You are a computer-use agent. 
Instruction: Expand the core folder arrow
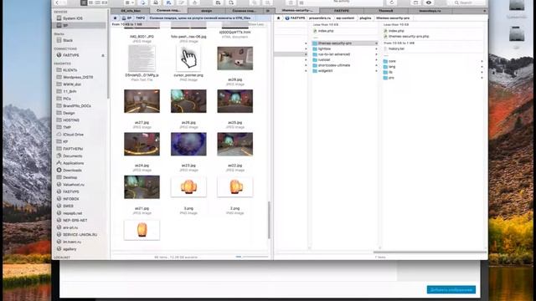482,61
